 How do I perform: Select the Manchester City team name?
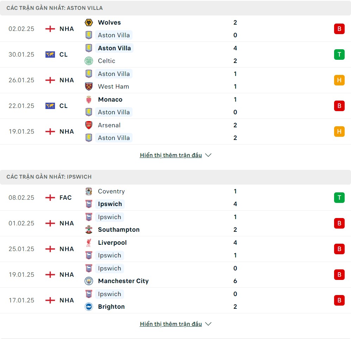(123, 281)
